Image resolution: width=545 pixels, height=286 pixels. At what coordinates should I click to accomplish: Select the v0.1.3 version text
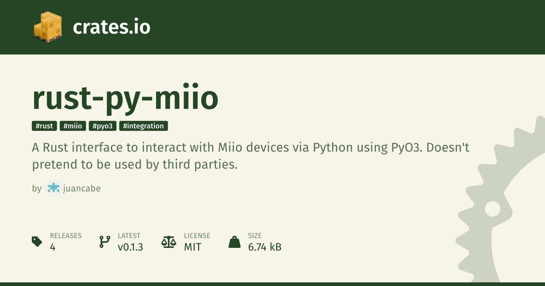[x=130, y=247]
